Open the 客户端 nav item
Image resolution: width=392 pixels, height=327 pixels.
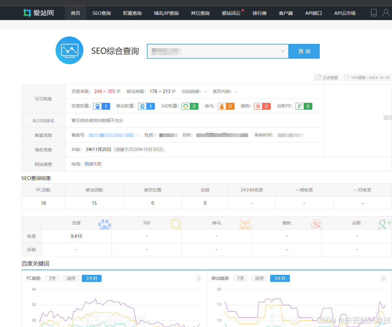[286, 13]
